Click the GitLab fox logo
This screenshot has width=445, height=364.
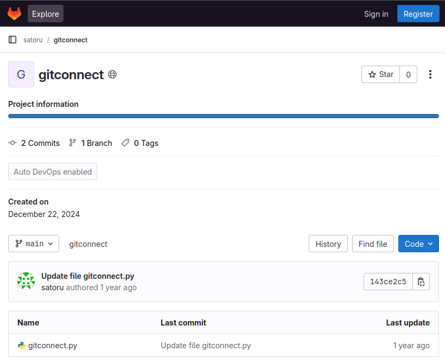pos(14,14)
